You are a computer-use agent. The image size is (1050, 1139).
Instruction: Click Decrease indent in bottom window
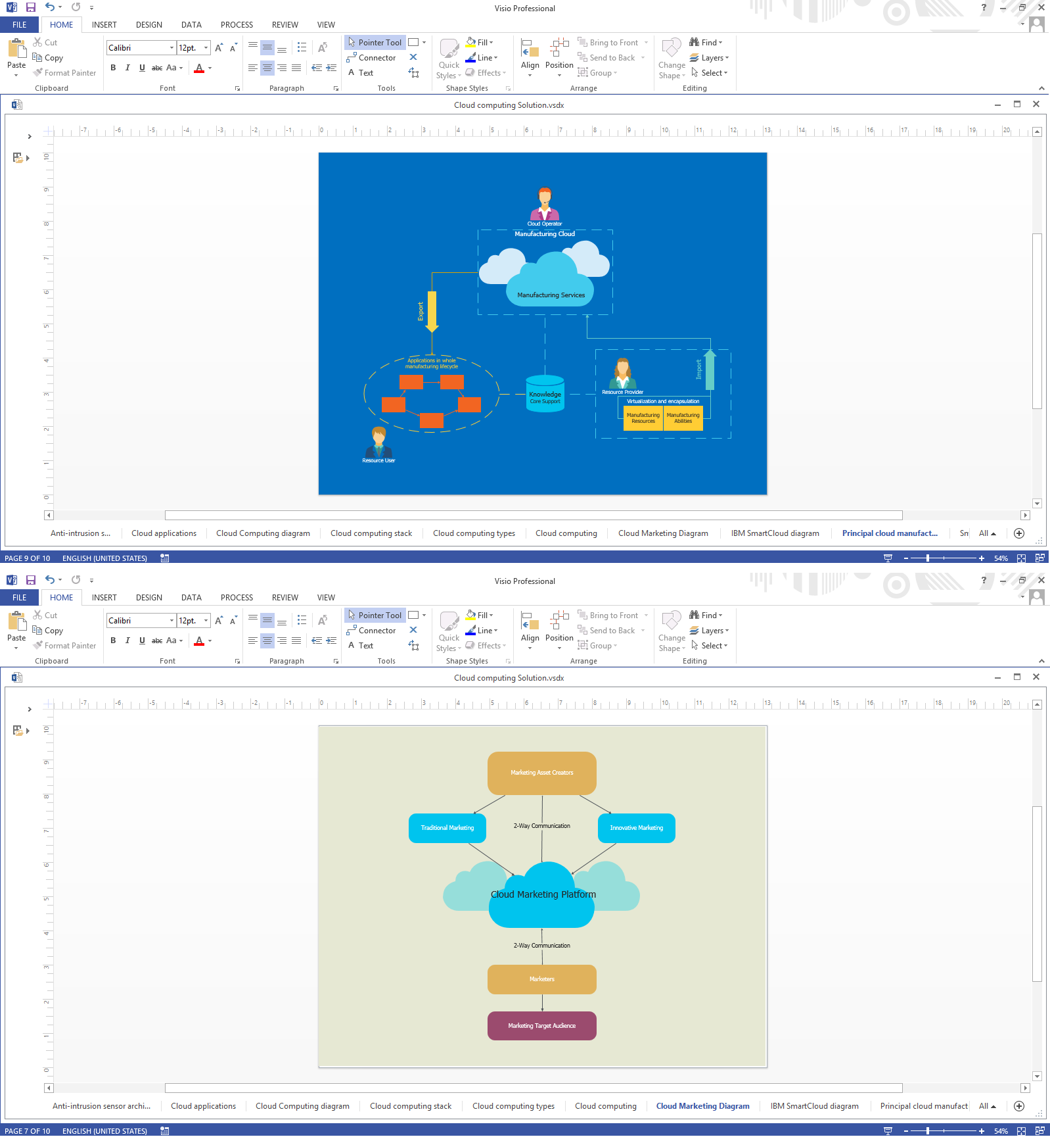tap(317, 641)
